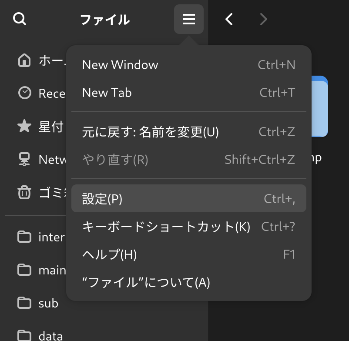Screen dimensions: 349x341
Task: Click the blue folder thumbnail in file view
Action: click(319, 106)
